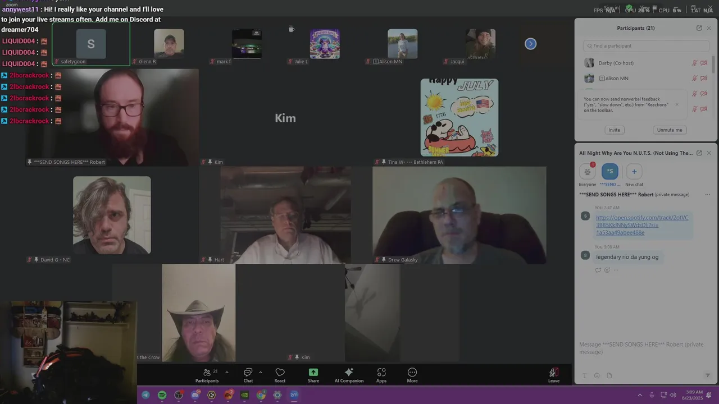
Task: Select safetygoon video thumbnail
Action: (x=91, y=44)
